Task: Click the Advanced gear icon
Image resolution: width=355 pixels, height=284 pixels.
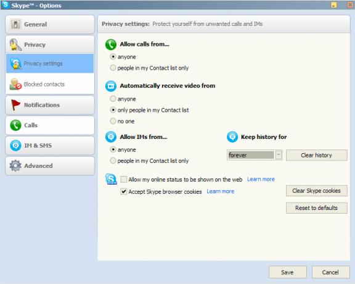Action: click(x=15, y=165)
